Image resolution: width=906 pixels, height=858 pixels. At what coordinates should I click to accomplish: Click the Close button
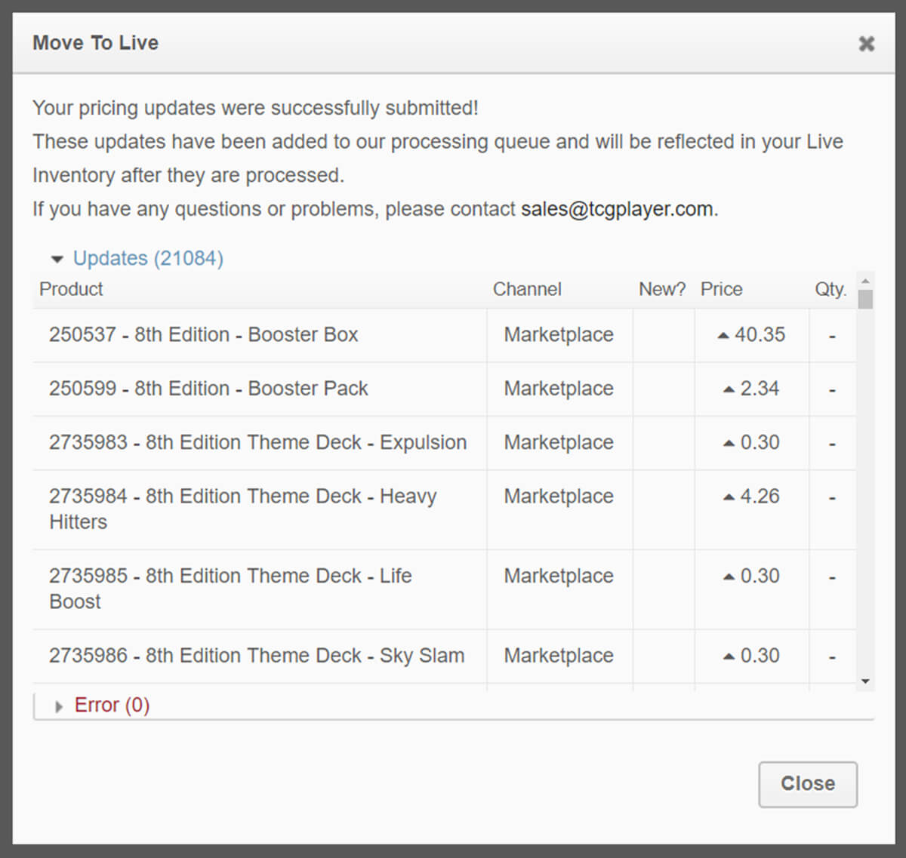pyautogui.click(x=808, y=784)
